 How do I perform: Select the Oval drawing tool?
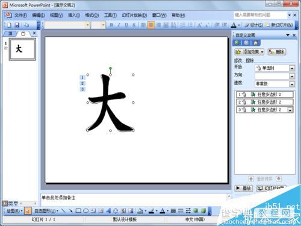pyautogui.click(x=86, y=211)
